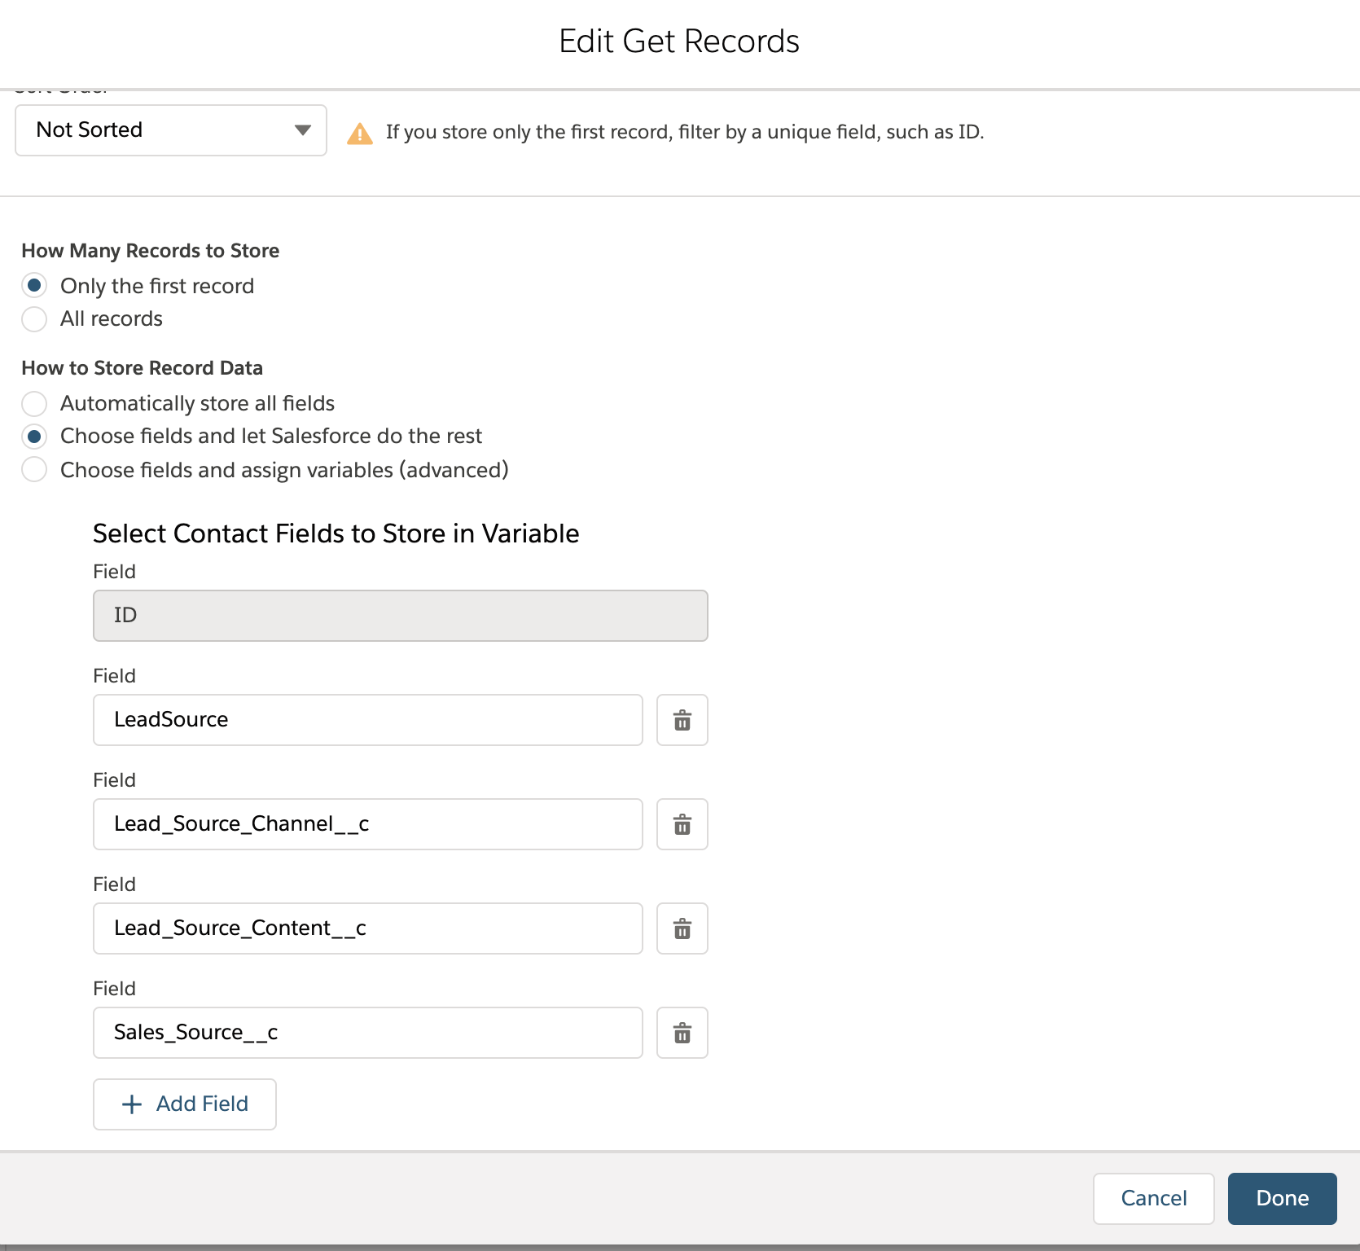This screenshot has height=1251, width=1360.
Task: Click the orange warning triangle icon
Action: pos(360,134)
